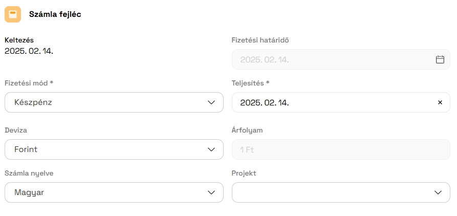Click the greyed Fizetési határidő date field

pyautogui.click(x=341, y=59)
